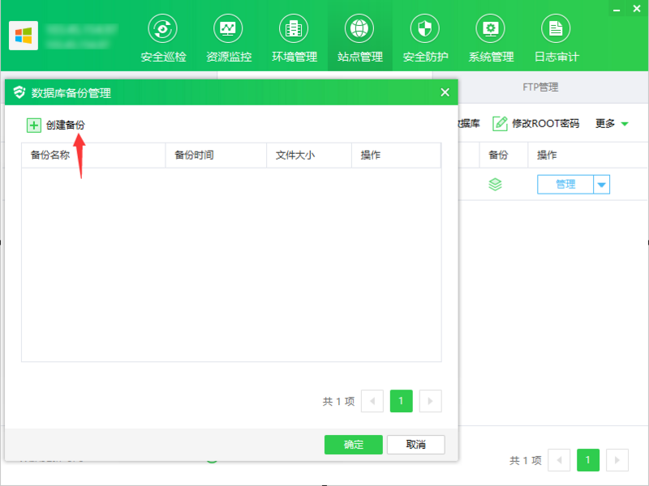Cancel with the 取消 button

416,445
